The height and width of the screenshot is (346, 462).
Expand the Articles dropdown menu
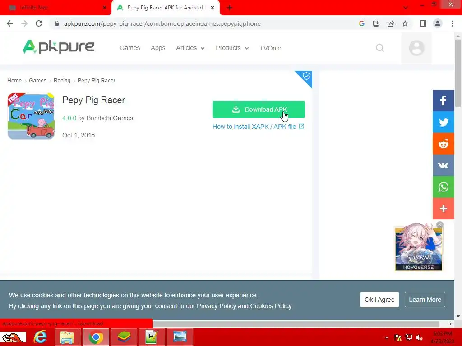(x=190, y=48)
